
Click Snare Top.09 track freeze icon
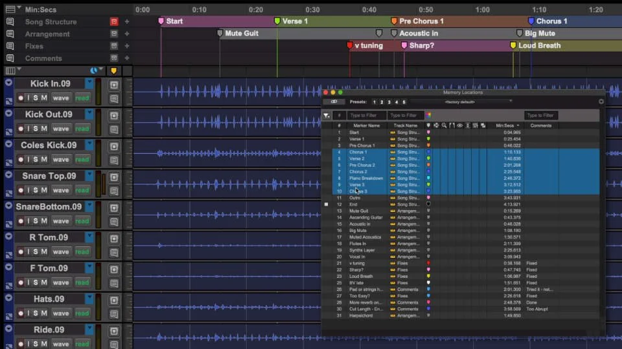(x=114, y=177)
